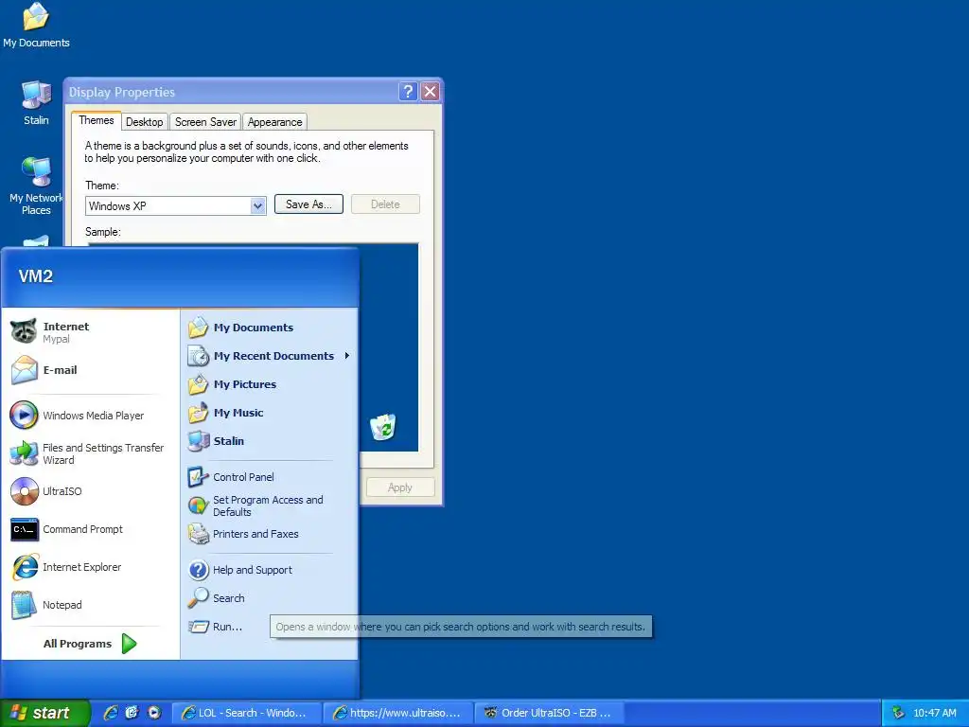Open Set Program Access and Defaults
Viewport: 969px width, 727px height.
[x=269, y=505]
